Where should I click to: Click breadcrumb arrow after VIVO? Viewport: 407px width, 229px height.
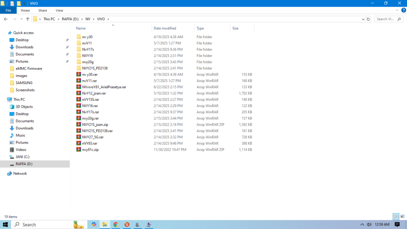[108, 19]
